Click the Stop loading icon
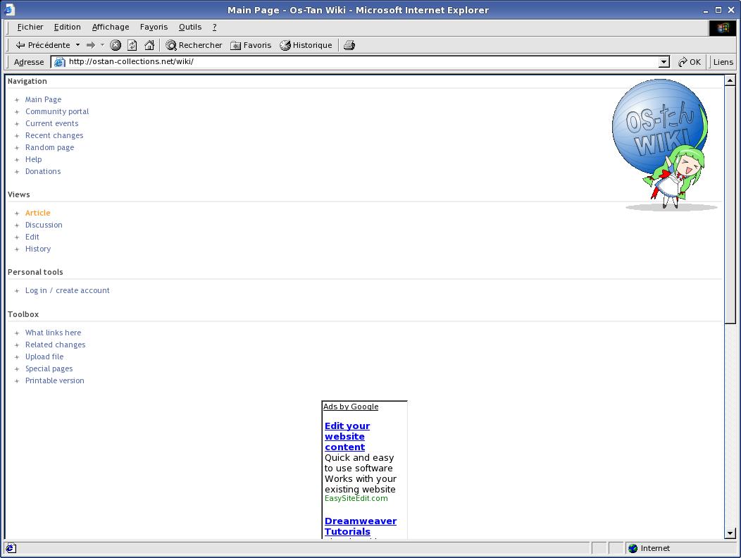This screenshot has width=741, height=558. [x=116, y=45]
